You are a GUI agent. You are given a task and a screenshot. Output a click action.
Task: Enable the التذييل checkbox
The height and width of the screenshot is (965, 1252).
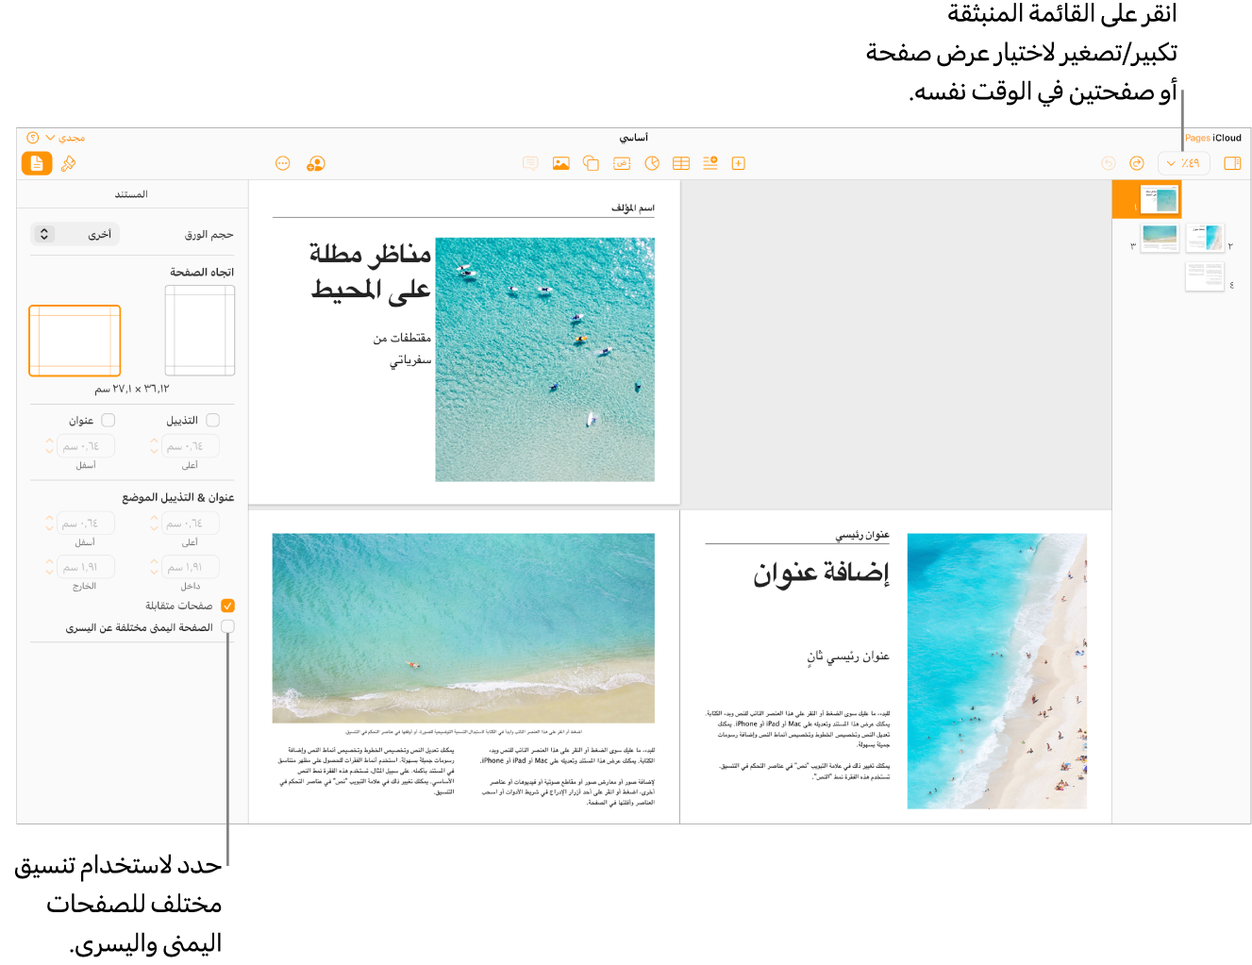pyautogui.click(x=212, y=420)
